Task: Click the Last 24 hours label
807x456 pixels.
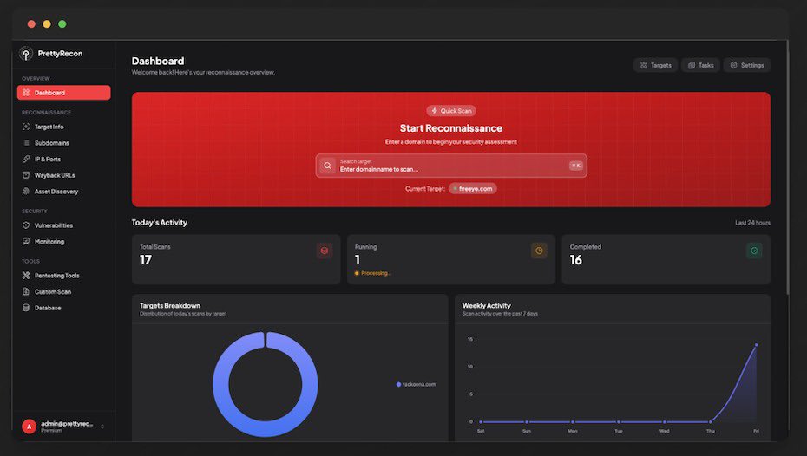Action: click(752, 223)
